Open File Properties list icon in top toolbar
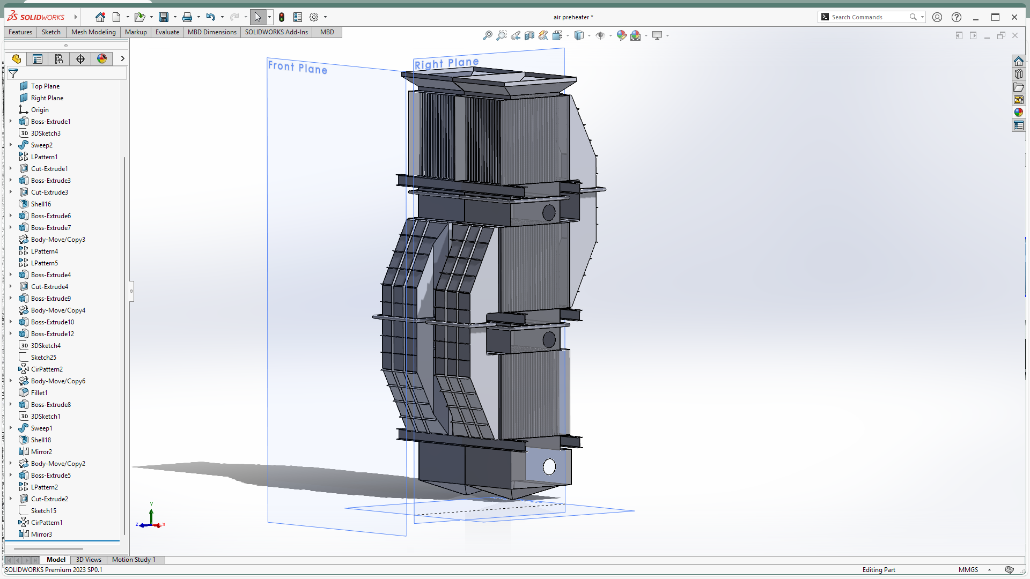1030x579 pixels. point(298,17)
